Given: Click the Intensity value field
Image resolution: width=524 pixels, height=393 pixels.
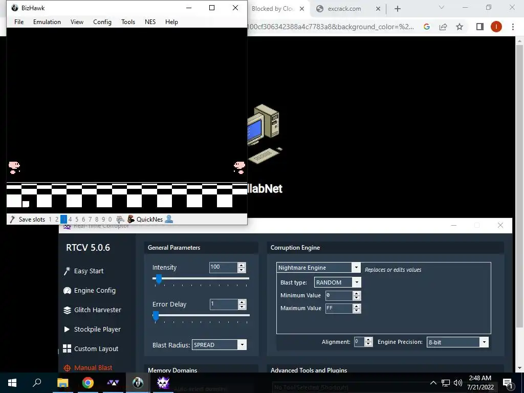Looking at the screenshot, I should 223,267.
